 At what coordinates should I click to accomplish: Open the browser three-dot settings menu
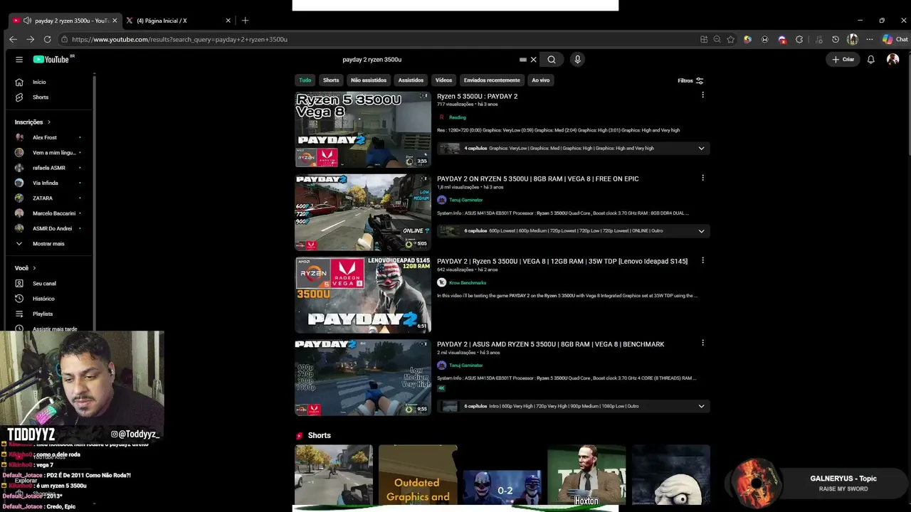pos(869,40)
